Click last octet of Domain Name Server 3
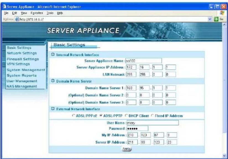Viewport: 228px width, 159px height. 171,102
